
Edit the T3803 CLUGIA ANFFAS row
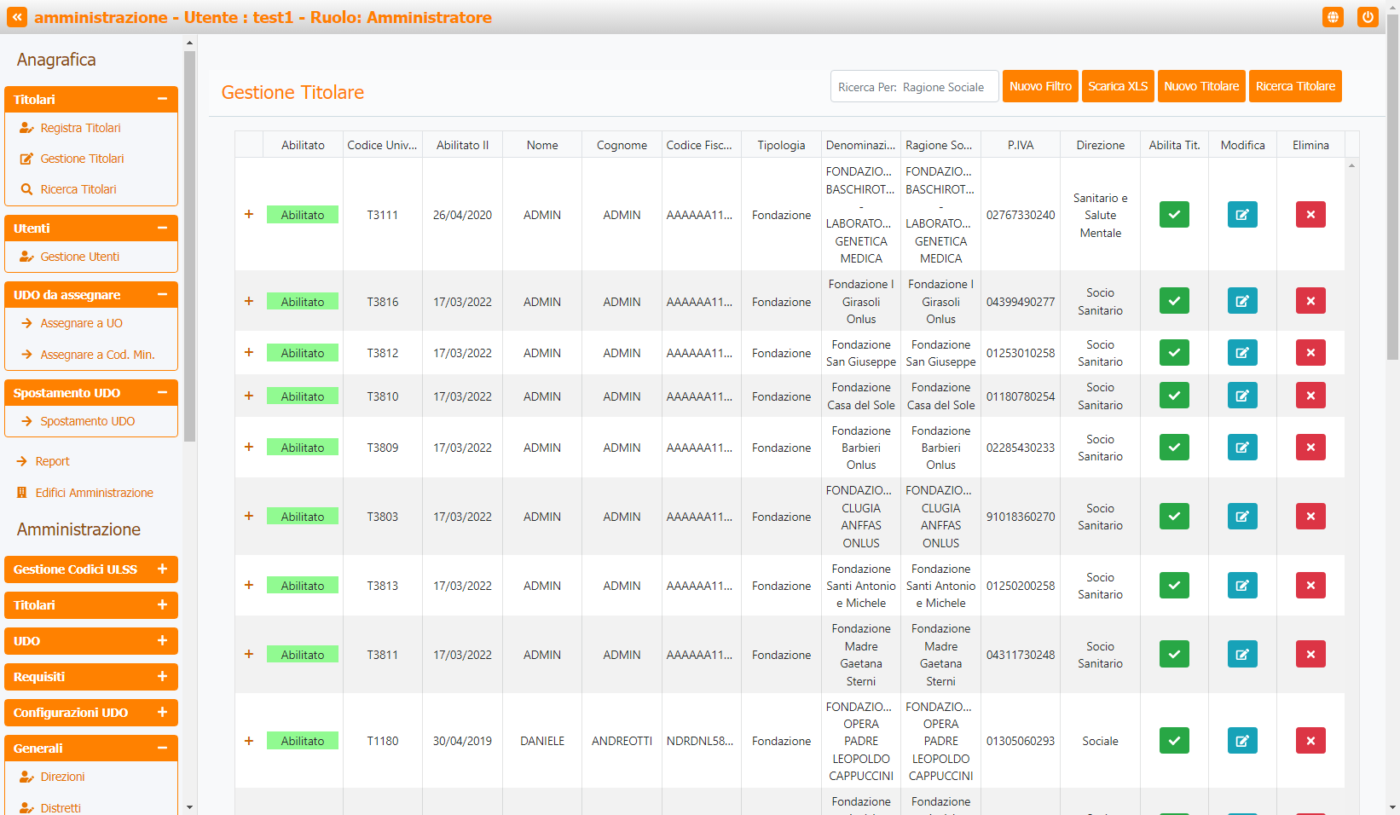coord(1242,517)
